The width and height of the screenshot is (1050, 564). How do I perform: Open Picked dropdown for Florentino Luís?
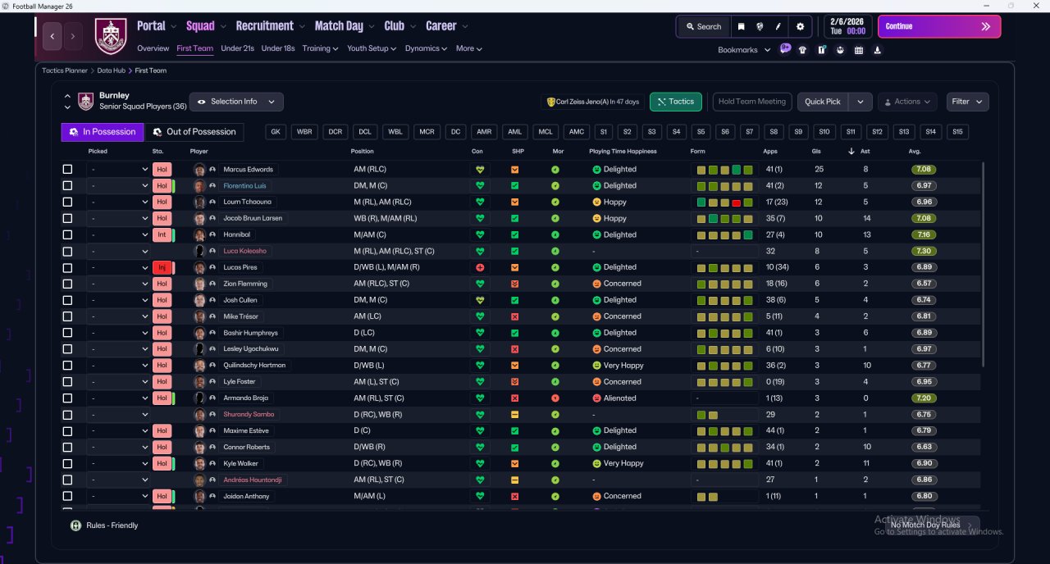[118, 186]
